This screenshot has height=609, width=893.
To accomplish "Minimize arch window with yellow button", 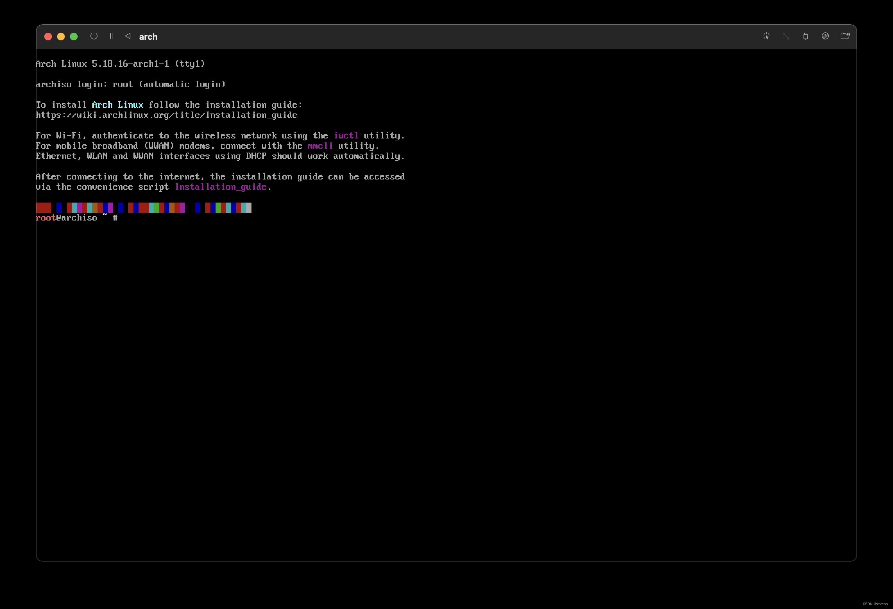I will tap(61, 37).
